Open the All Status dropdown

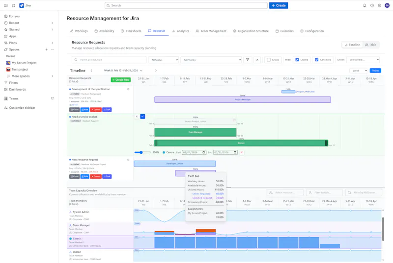coord(164,60)
